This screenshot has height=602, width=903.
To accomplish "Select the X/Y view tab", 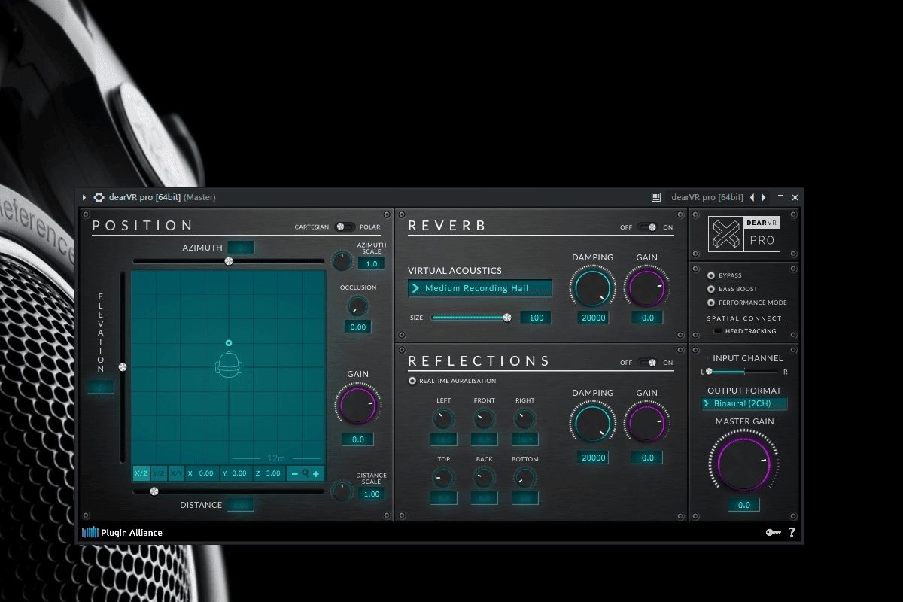I will point(175,473).
